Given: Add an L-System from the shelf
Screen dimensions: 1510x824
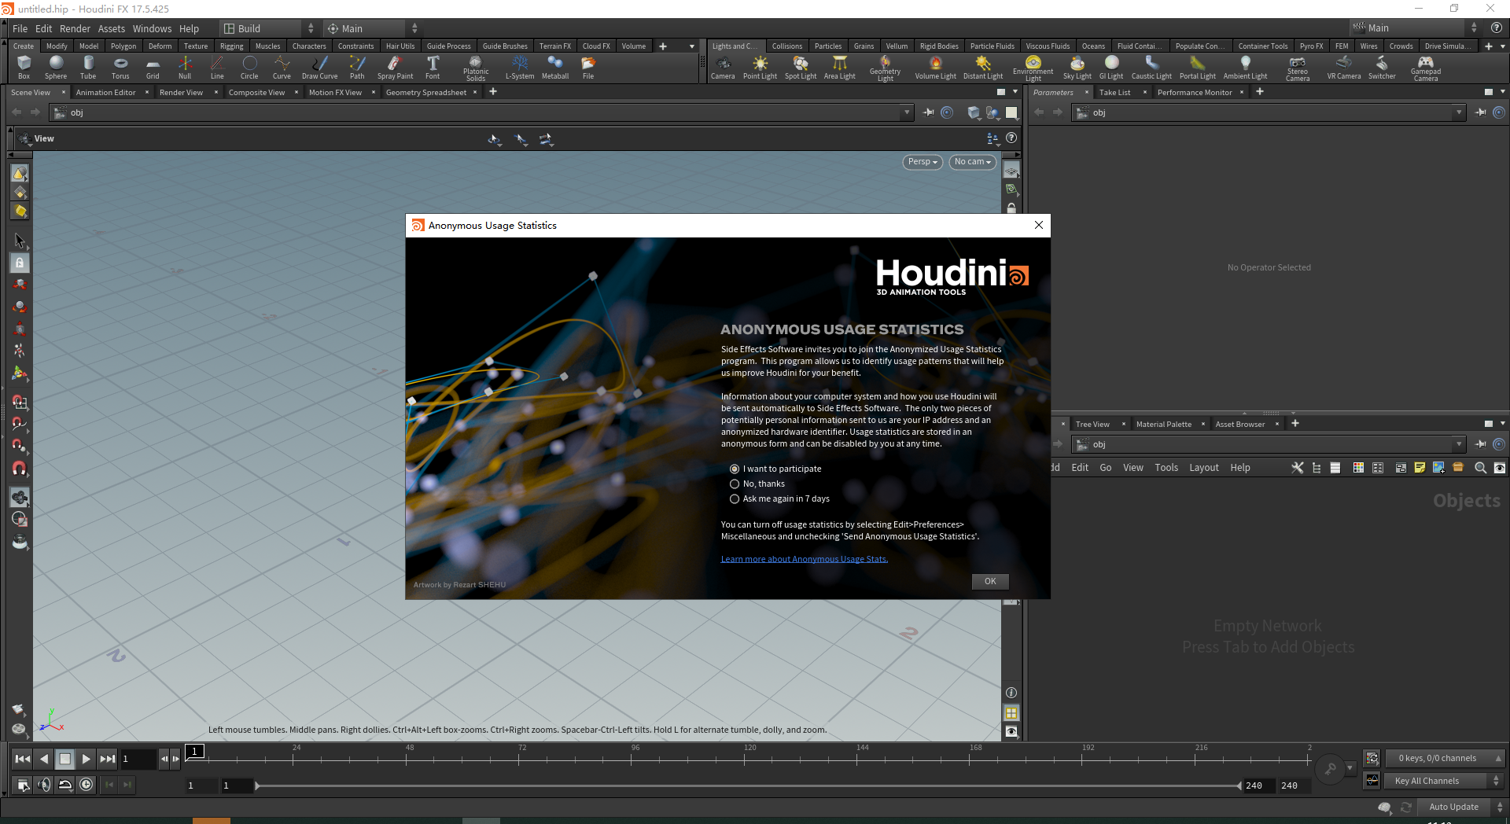Looking at the screenshot, I should point(519,68).
